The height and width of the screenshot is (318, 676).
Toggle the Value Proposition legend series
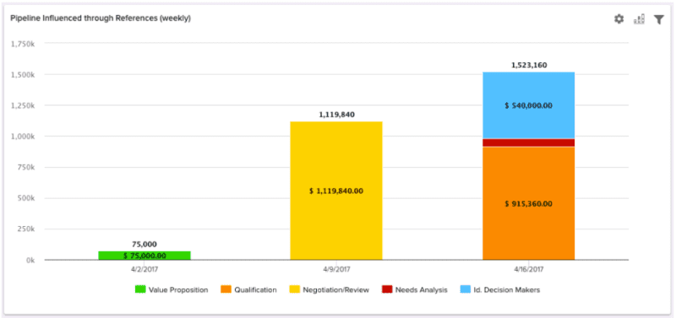(172, 289)
